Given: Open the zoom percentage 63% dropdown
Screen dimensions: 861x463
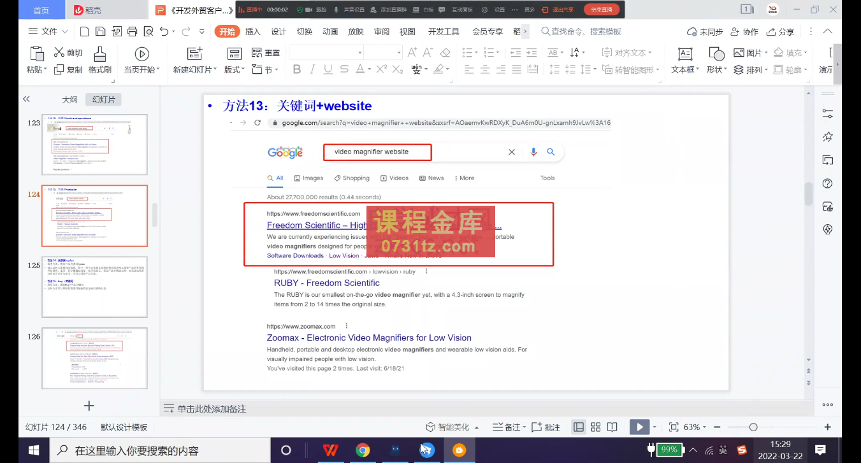Looking at the screenshot, I should (x=704, y=427).
